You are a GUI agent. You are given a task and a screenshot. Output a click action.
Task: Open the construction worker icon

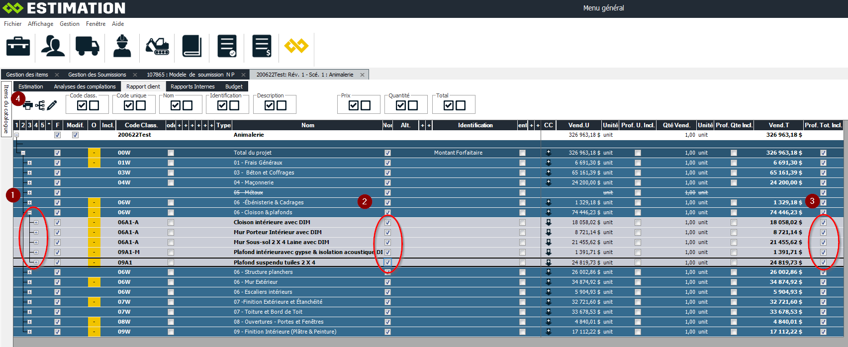tap(122, 46)
